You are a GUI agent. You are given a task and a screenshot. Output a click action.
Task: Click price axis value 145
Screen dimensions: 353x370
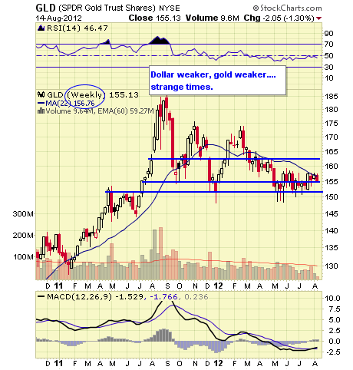tap(332, 213)
